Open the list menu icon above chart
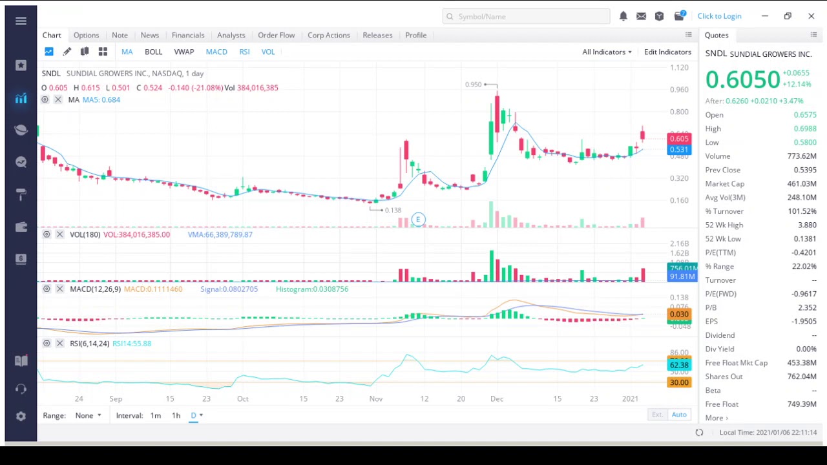The width and height of the screenshot is (827, 465). coord(689,35)
